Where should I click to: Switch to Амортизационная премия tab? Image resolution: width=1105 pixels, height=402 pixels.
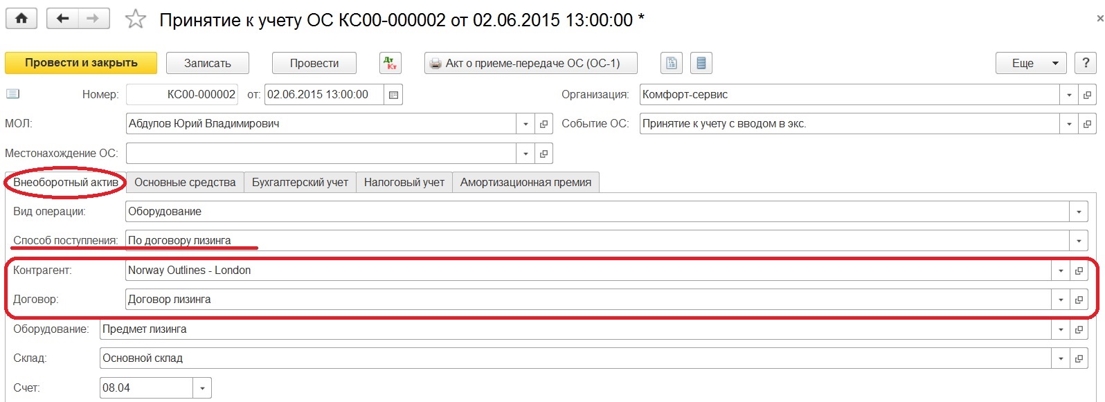[x=525, y=183]
